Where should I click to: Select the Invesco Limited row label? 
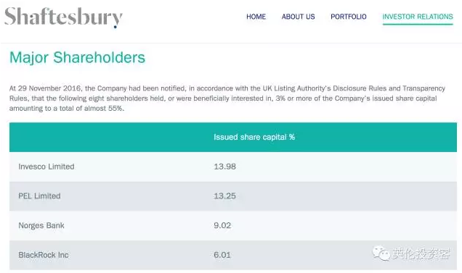[x=46, y=167]
